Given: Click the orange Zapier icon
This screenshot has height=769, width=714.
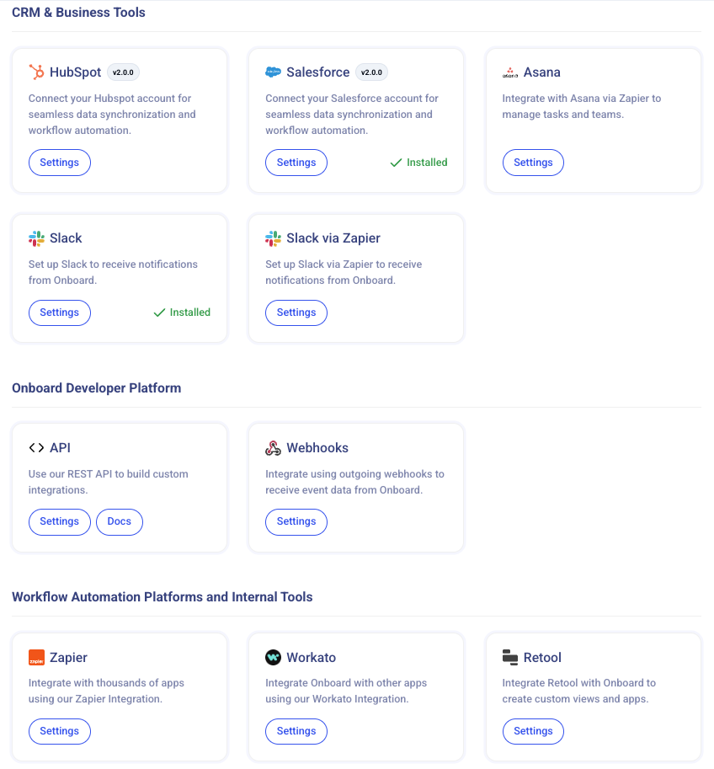Looking at the screenshot, I should (x=36, y=658).
